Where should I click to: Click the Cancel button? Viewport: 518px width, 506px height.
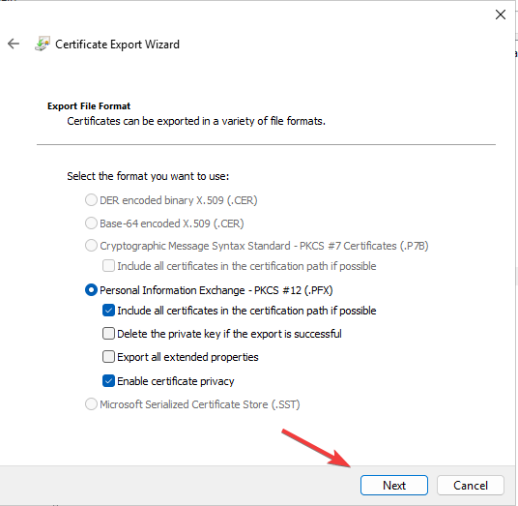pos(471,485)
